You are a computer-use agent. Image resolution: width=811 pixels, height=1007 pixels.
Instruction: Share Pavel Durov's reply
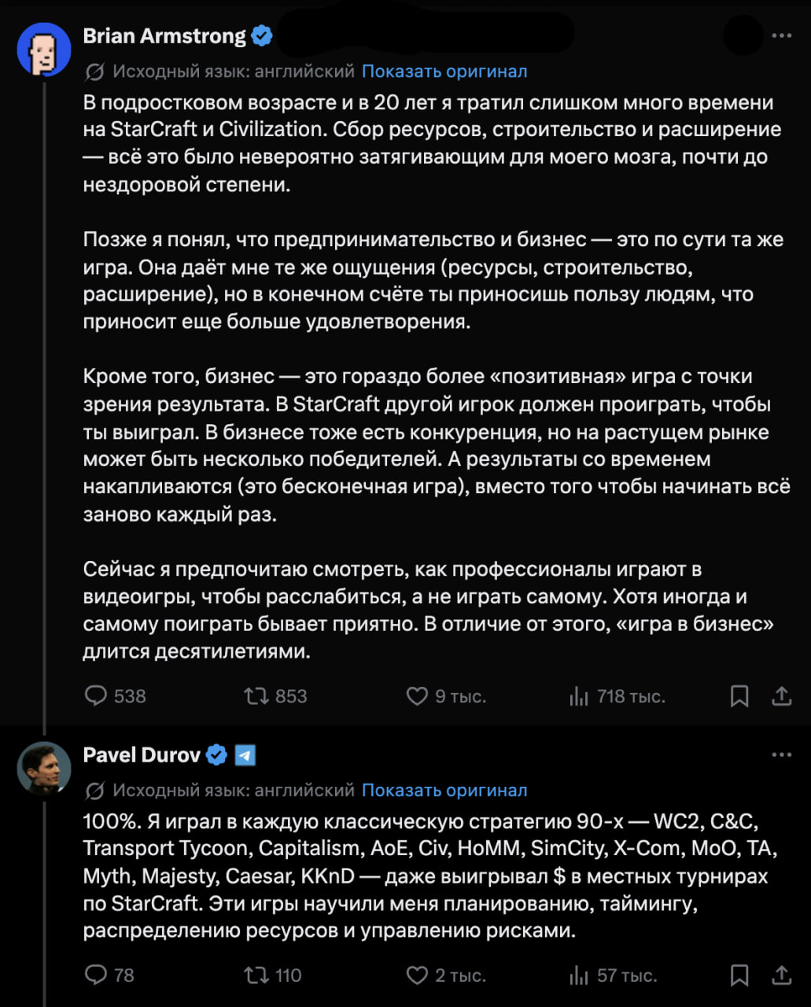pos(781,976)
